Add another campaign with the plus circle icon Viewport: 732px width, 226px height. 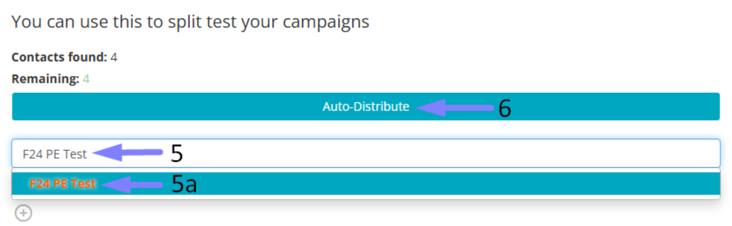(x=23, y=213)
